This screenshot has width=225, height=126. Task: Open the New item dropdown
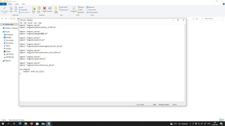pyautogui.click(x=64, y=7)
